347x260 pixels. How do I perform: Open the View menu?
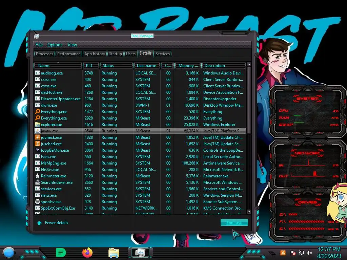72,45
